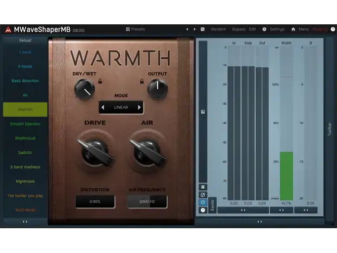
Task: Collapse the preset list panel arrows
Action: pyautogui.click(x=25, y=222)
